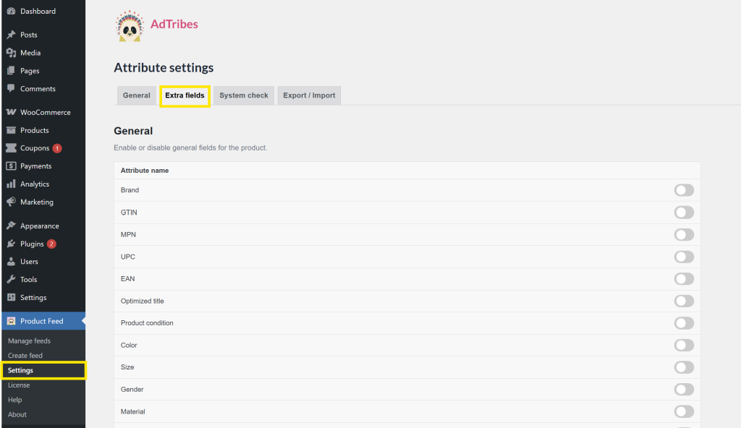
Task: Select the Analytics chart icon
Action: [x=10, y=184]
